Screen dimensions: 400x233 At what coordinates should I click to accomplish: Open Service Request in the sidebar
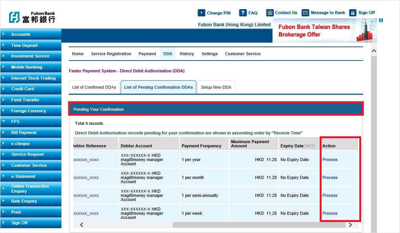pos(30,154)
